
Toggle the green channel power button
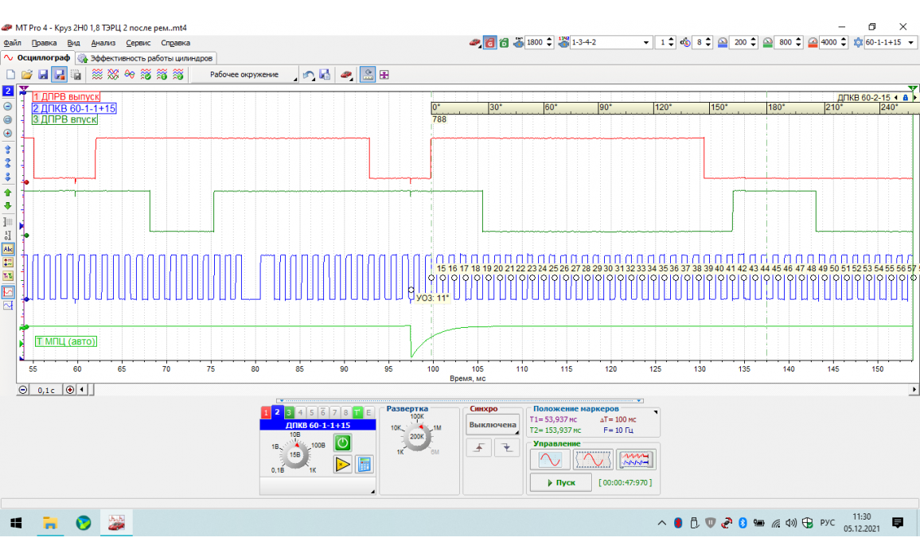point(342,443)
